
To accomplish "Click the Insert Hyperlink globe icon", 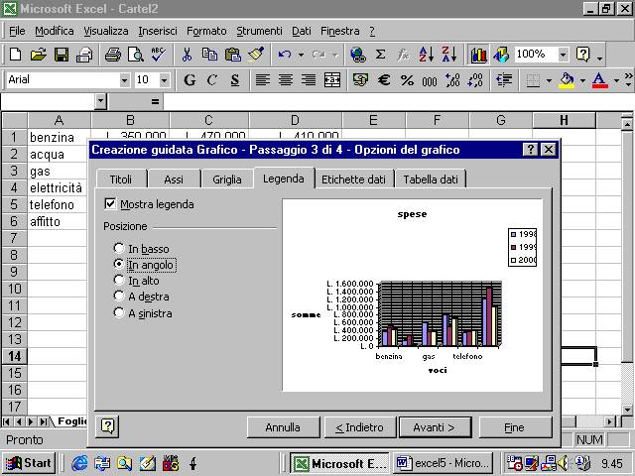I will [357, 55].
